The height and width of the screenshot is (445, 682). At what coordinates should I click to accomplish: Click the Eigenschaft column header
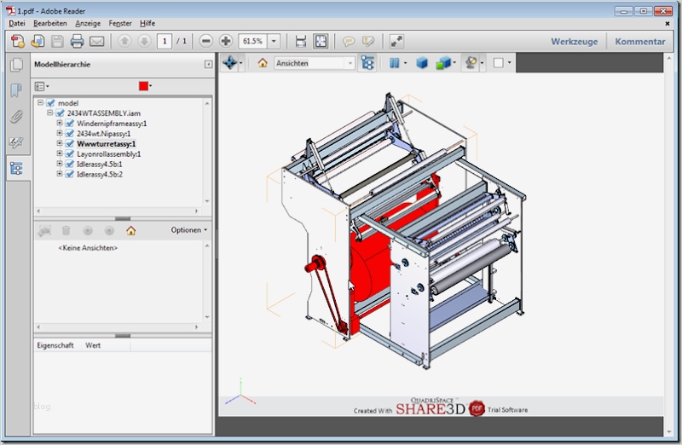click(55, 345)
